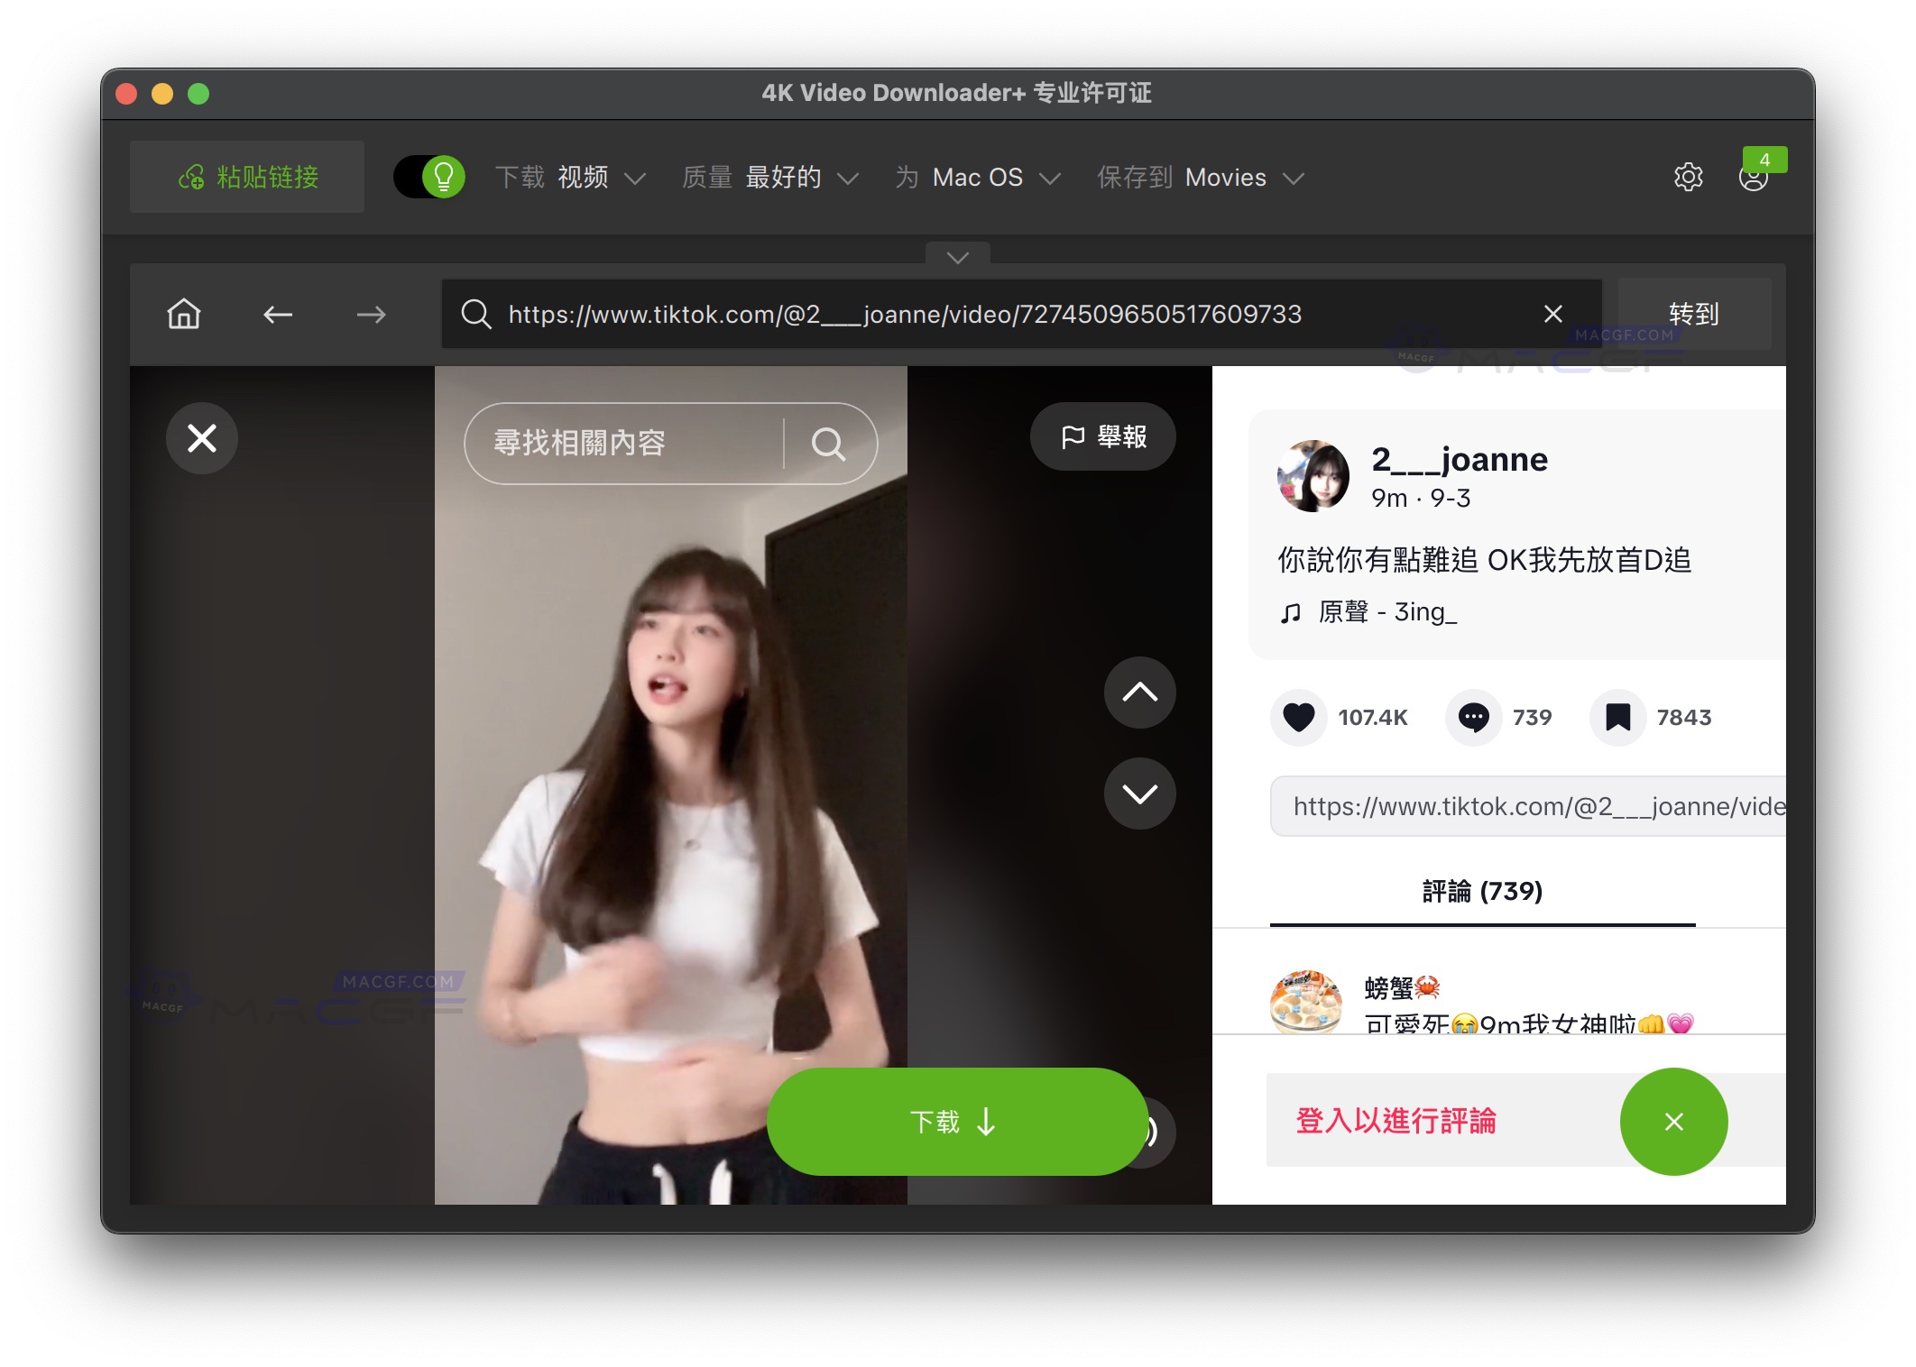This screenshot has width=1916, height=1367.
Task: Open the settings gear
Action: pos(1687,177)
